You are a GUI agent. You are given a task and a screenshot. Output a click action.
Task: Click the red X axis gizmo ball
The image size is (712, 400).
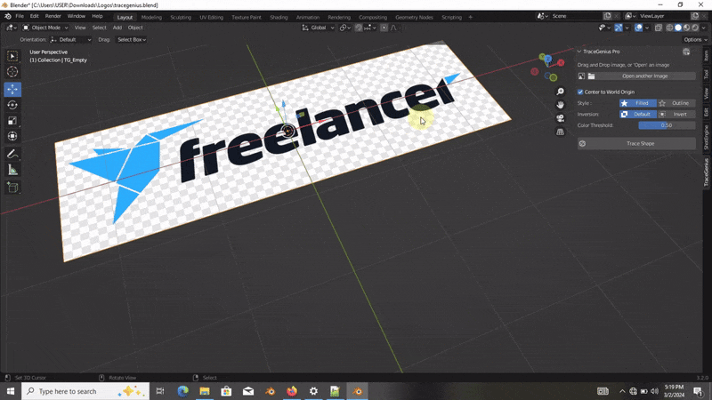tap(562, 62)
